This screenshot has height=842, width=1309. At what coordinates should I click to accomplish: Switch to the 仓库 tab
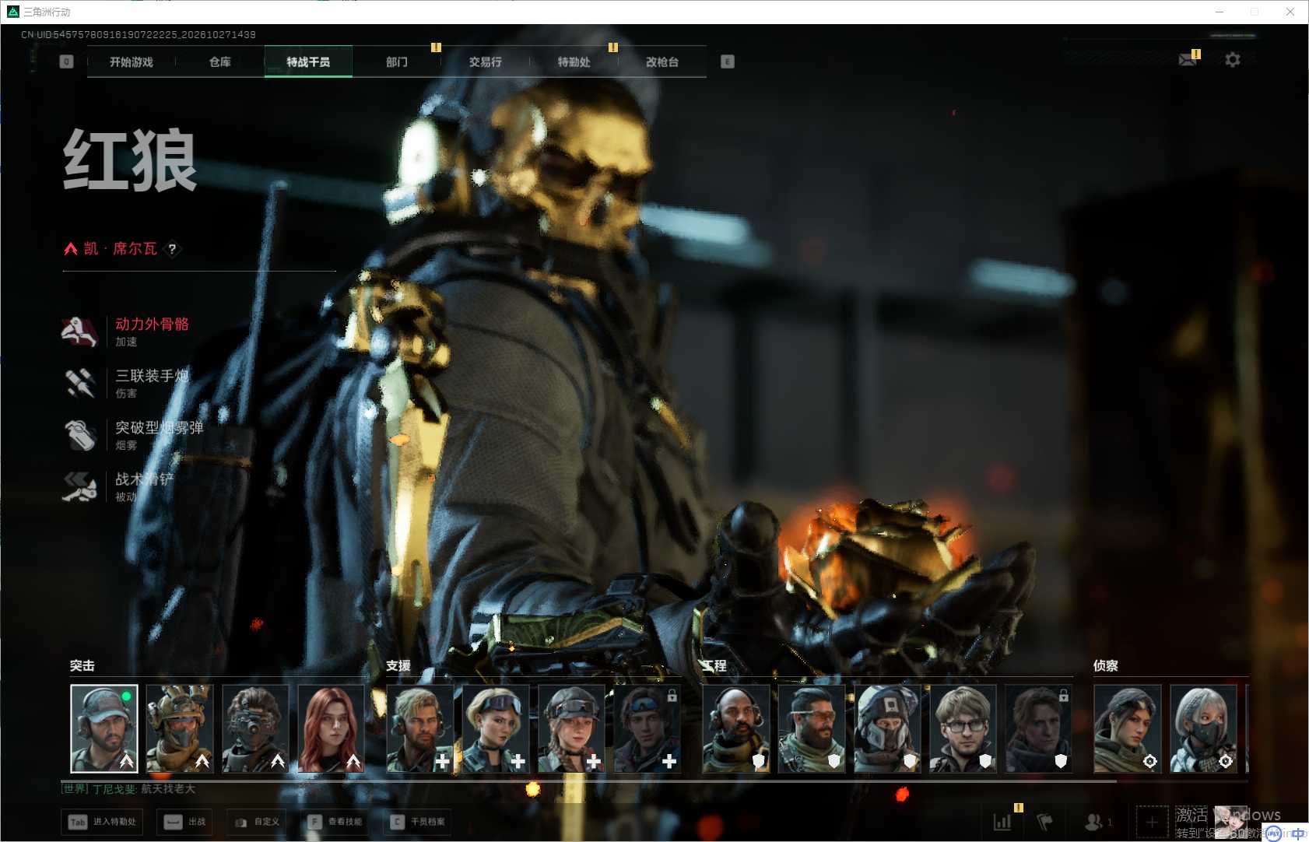pyautogui.click(x=220, y=62)
